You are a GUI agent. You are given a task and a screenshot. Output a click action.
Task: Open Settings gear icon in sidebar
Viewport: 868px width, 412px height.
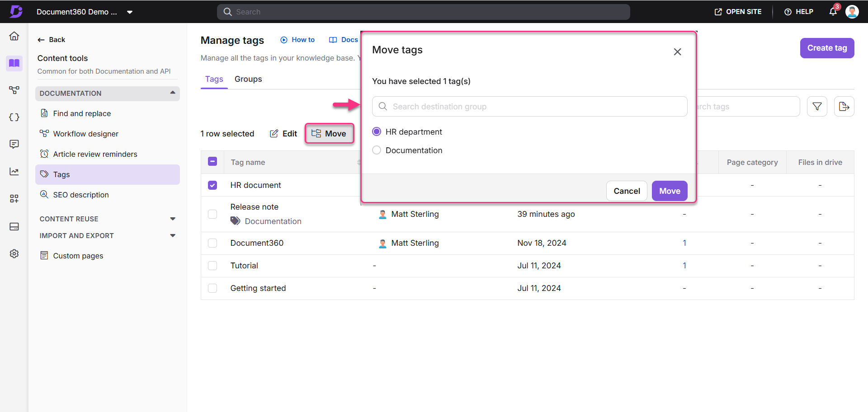click(x=14, y=253)
